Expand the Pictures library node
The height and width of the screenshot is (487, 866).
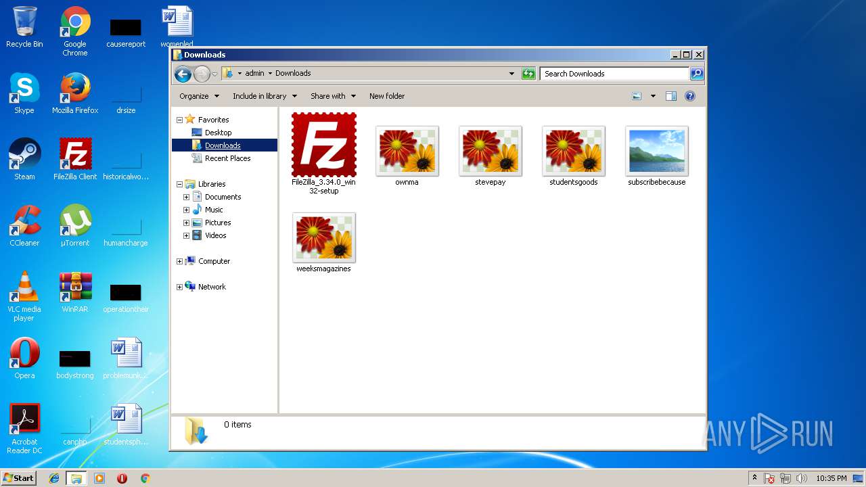(x=187, y=223)
